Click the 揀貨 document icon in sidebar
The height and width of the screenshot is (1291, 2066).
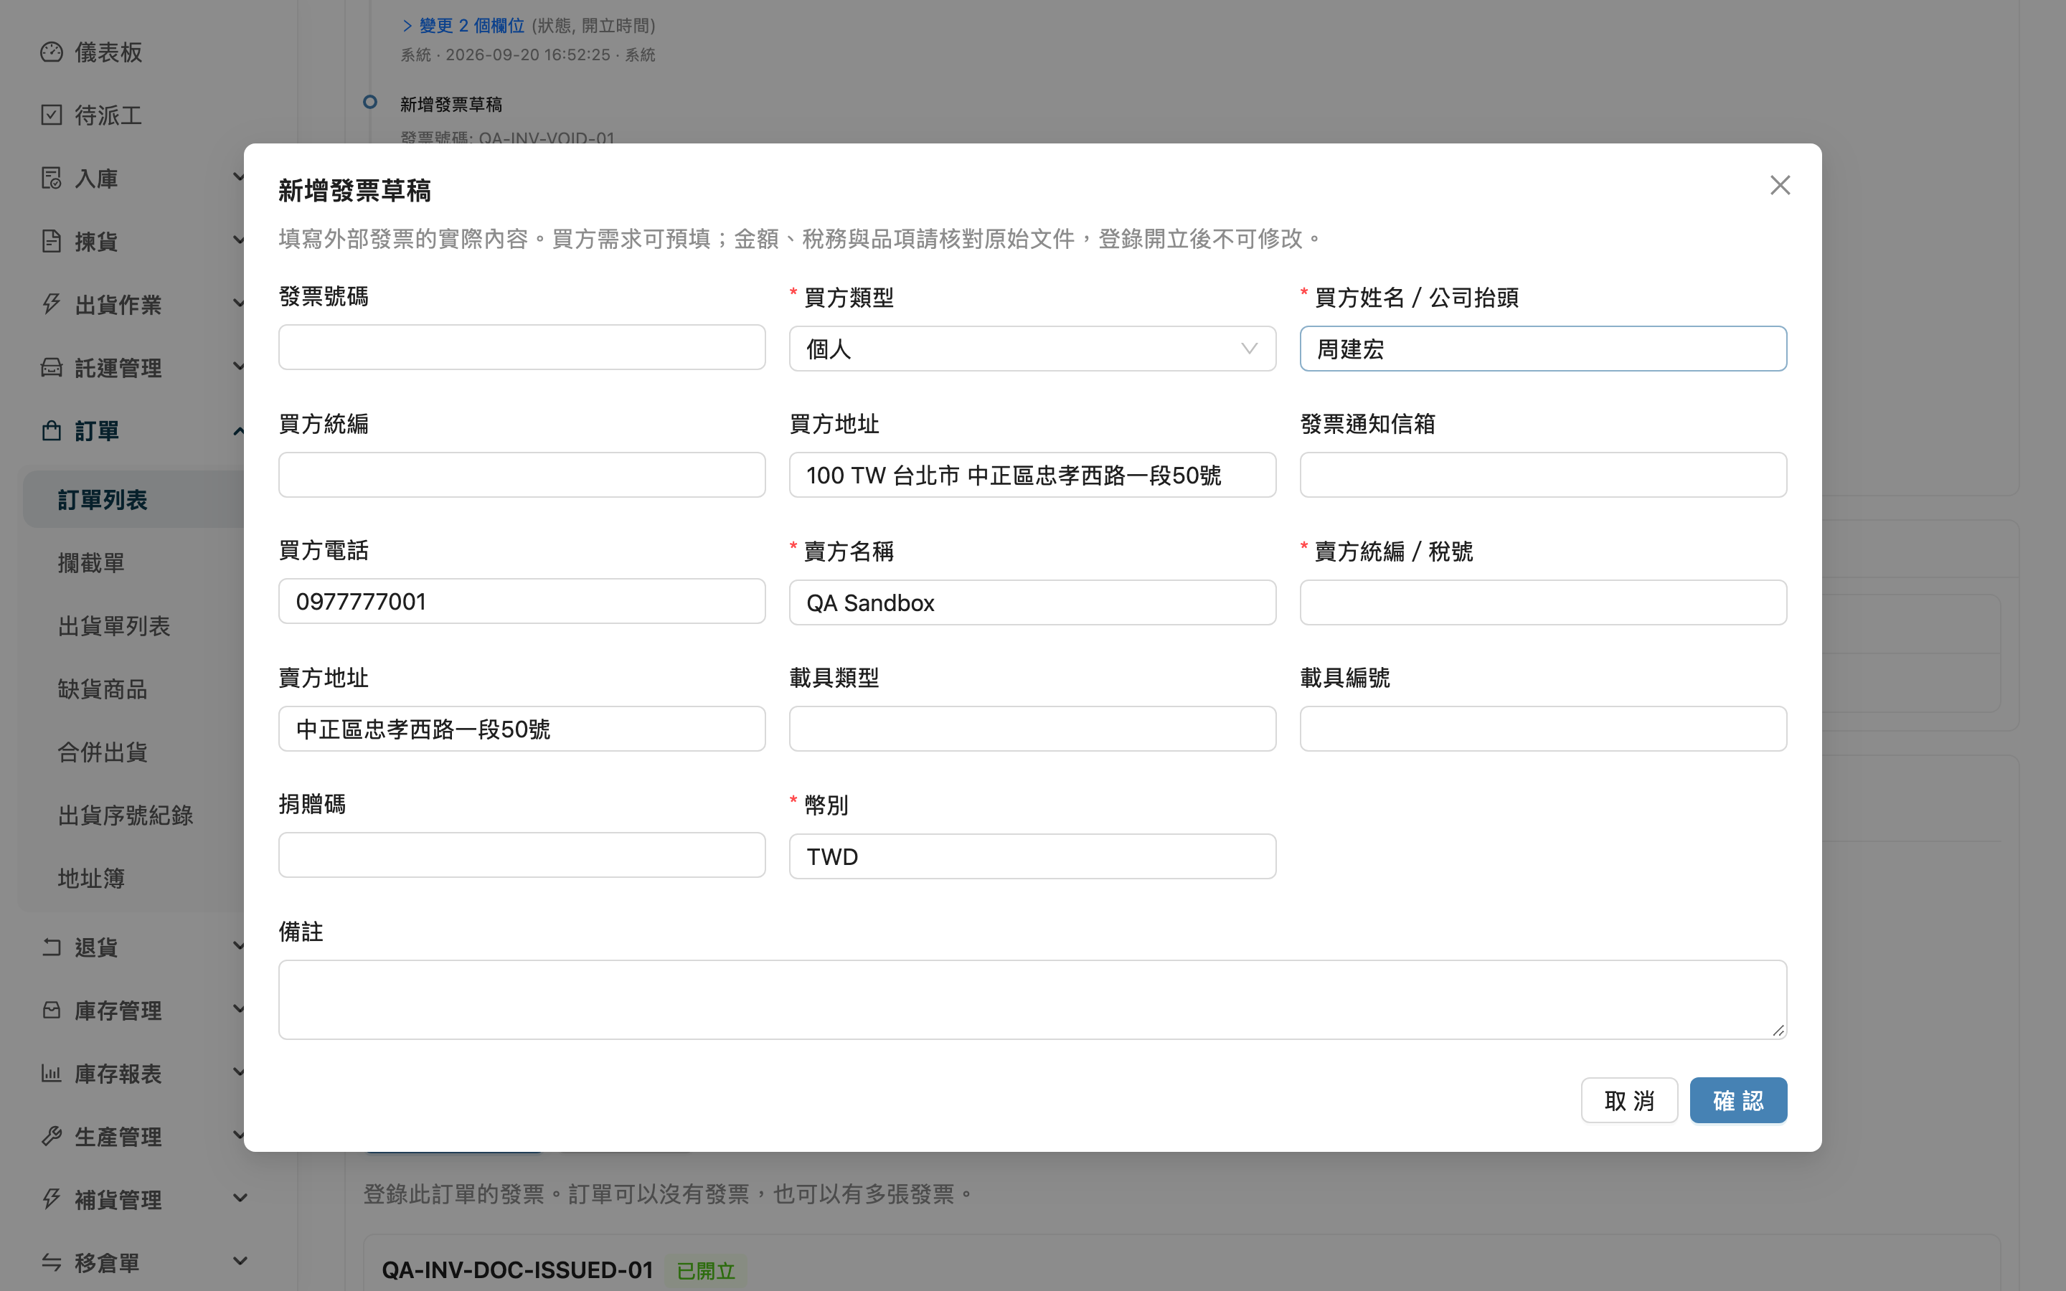pyautogui.click(x=51, y=242)
